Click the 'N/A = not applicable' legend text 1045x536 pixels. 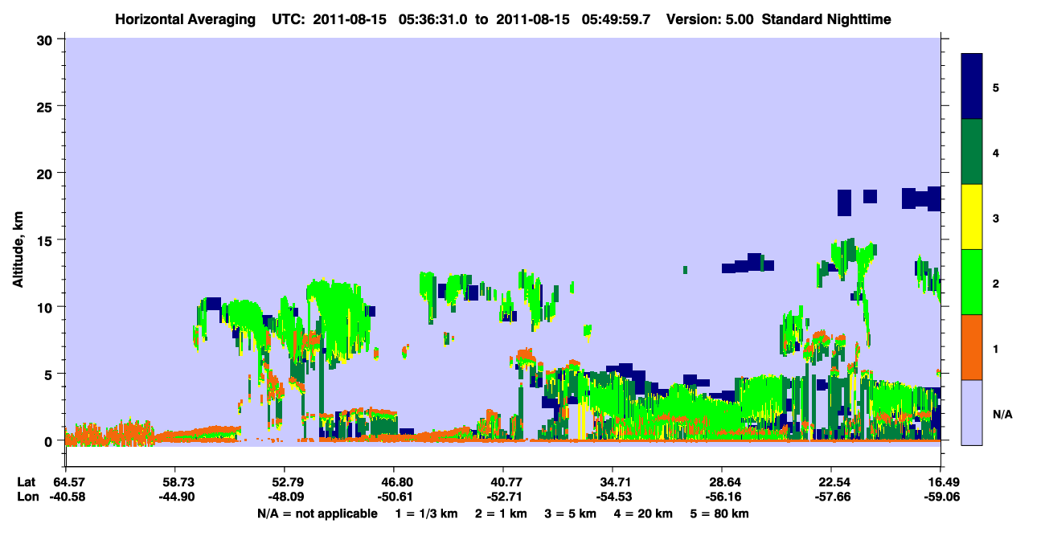click(317, 513)
